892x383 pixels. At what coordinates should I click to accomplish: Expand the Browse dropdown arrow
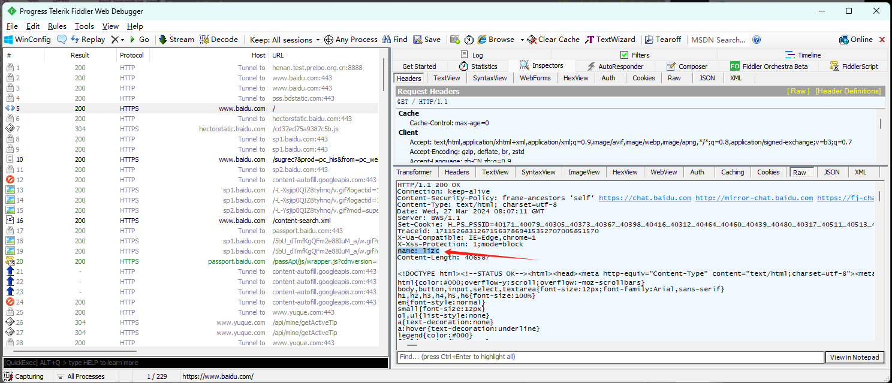tap(522, 40)
